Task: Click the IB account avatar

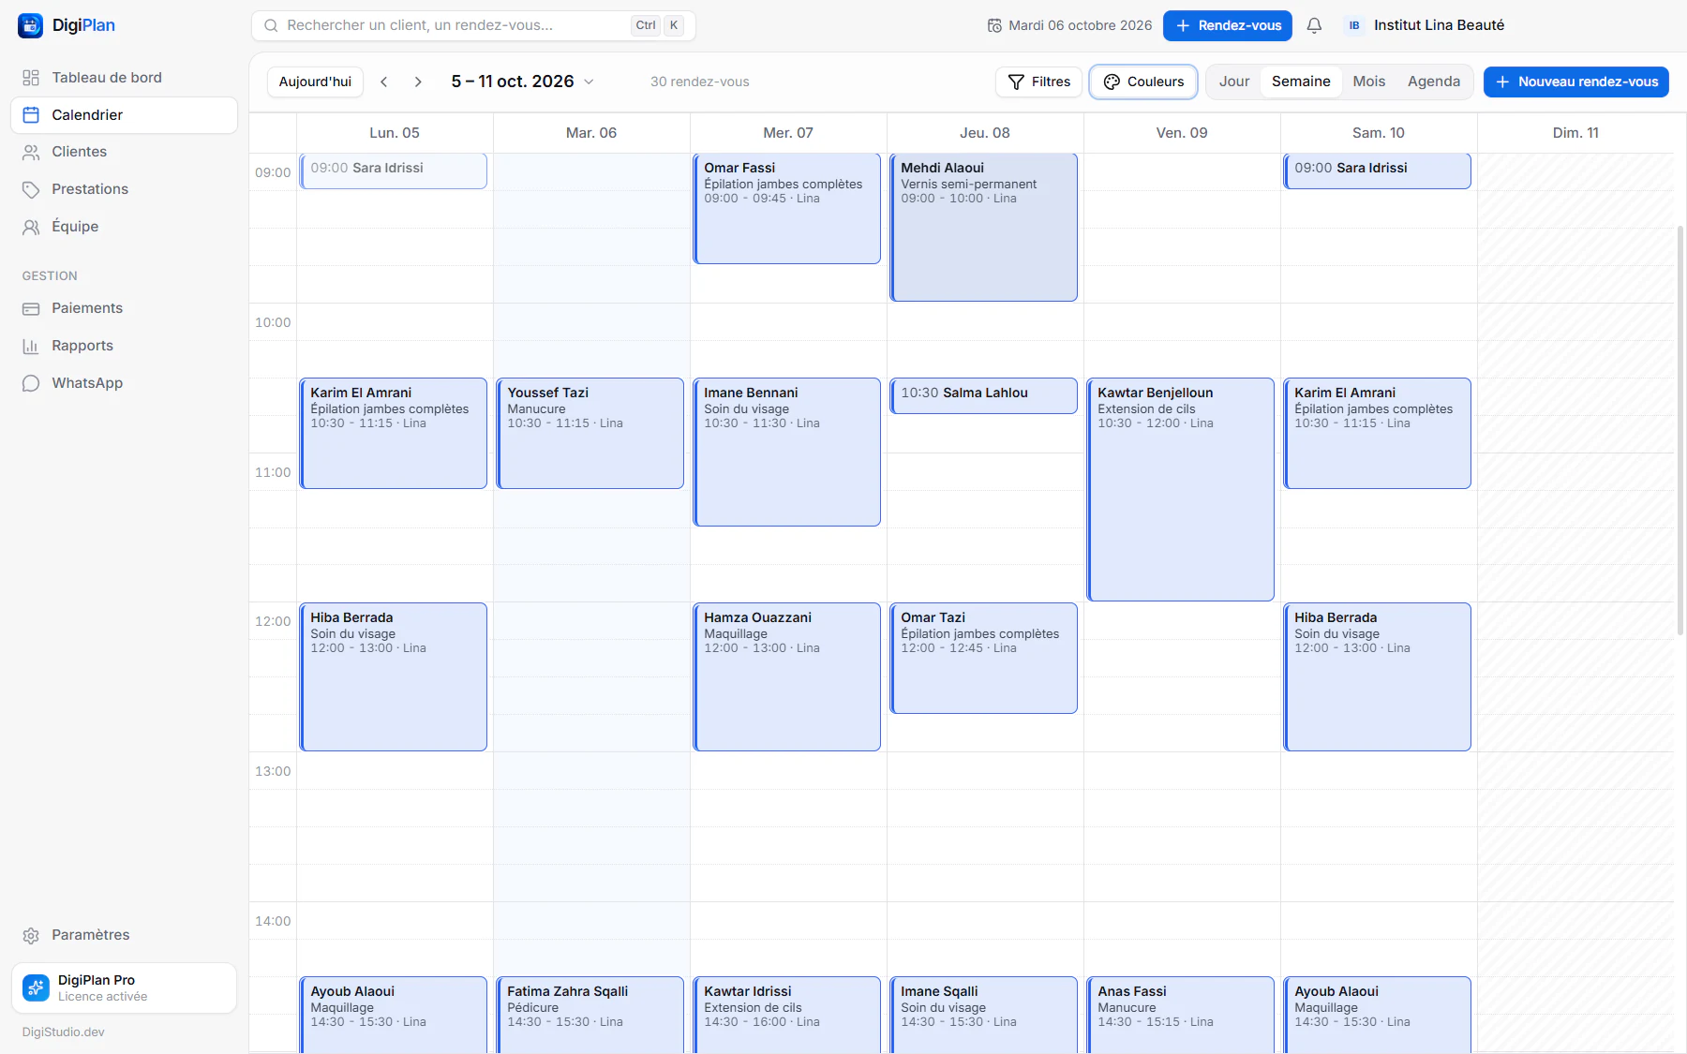Action: (1354, 25)
